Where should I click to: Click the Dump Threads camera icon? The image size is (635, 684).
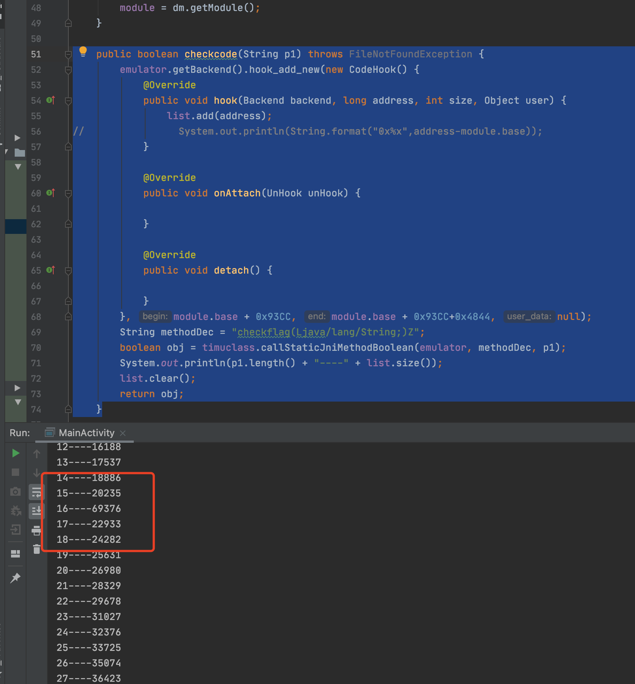coord(15,491)
